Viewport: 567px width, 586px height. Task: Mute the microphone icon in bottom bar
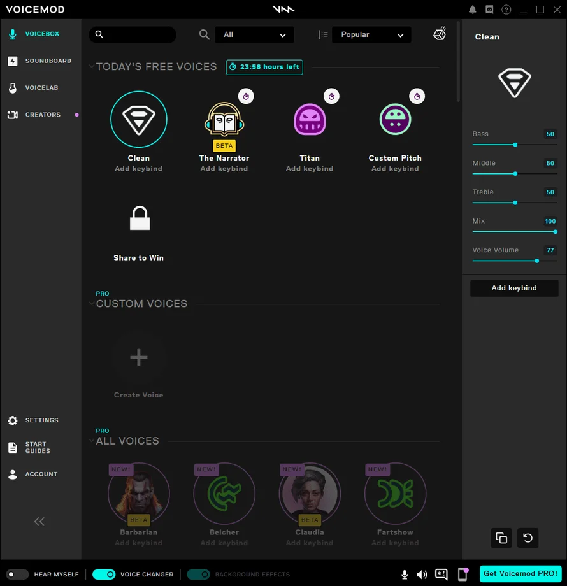405,575
